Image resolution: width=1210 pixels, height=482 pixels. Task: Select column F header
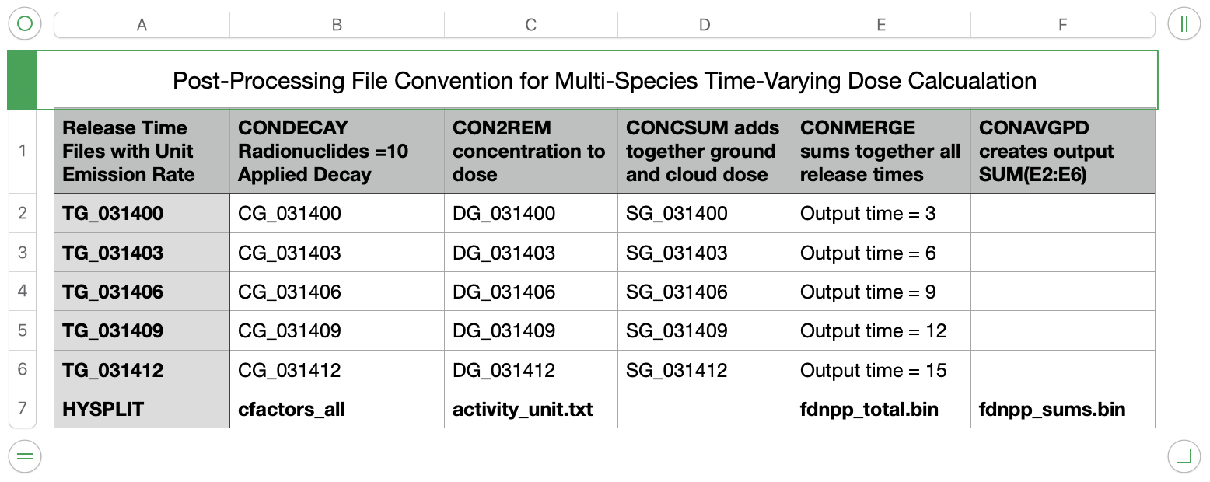click(x=1062, y=25)
